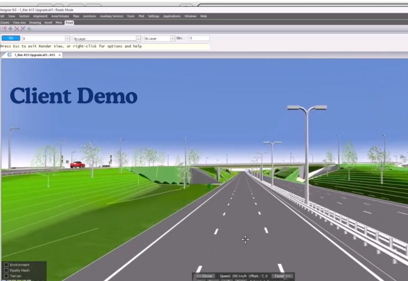Toggle the Terrain checkbox
Screen dimensions: 408x281
pyautogui.click(x=6, y=276)
